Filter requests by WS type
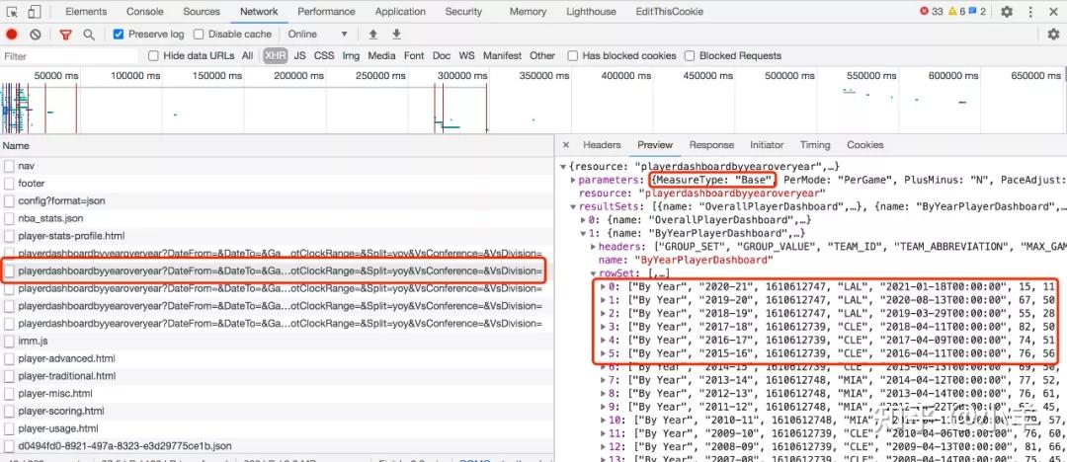Viewport: 1067px width, 462px height. pyautogui.click(x=466, y=56)
